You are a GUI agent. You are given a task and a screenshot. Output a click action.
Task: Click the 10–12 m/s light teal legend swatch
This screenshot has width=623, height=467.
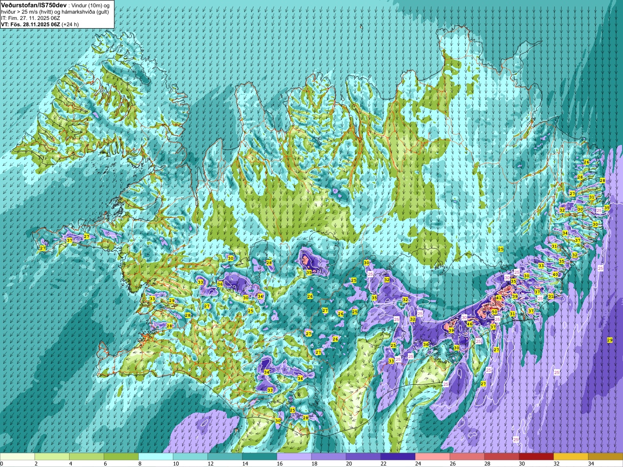click(x=190, y=457)
